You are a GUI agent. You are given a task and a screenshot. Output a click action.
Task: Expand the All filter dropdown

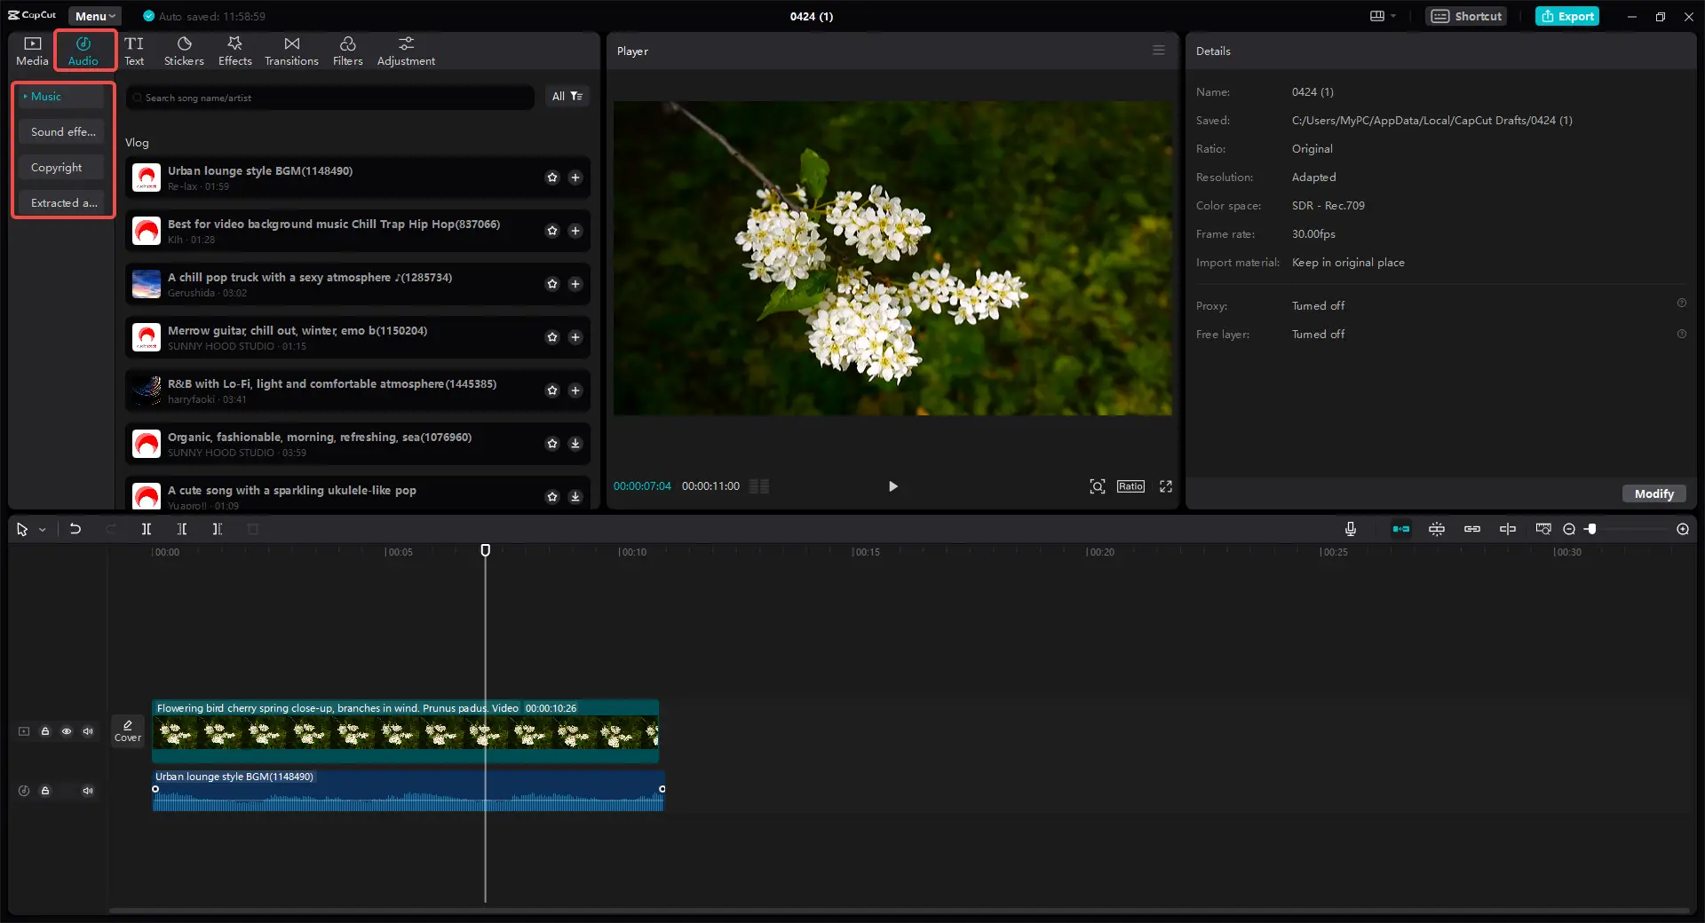pos(567,96)
